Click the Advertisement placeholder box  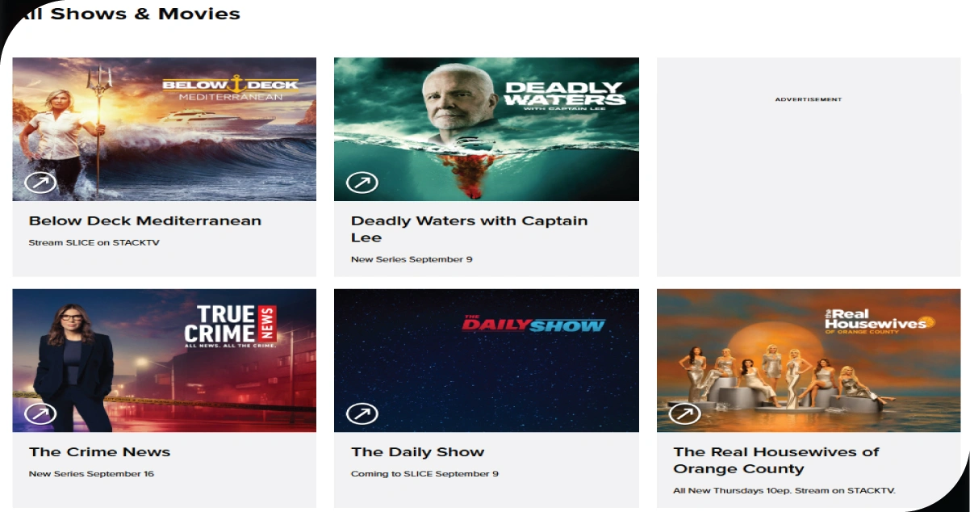point(809,167)
